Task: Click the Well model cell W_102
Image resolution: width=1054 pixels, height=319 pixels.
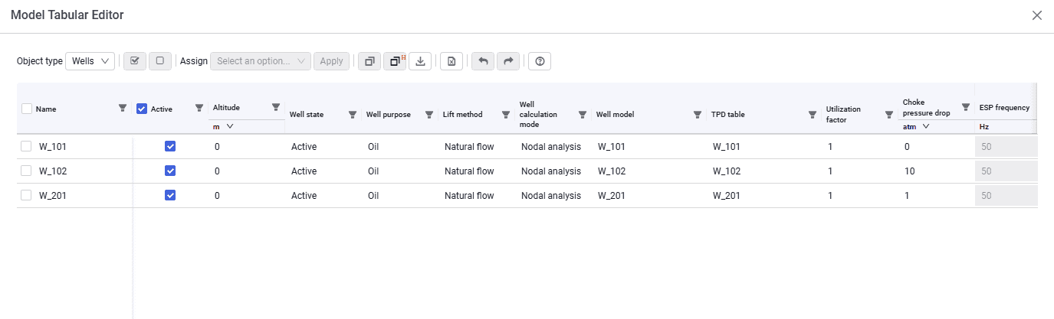Action: pyautogui.click(x=649, y=171)
